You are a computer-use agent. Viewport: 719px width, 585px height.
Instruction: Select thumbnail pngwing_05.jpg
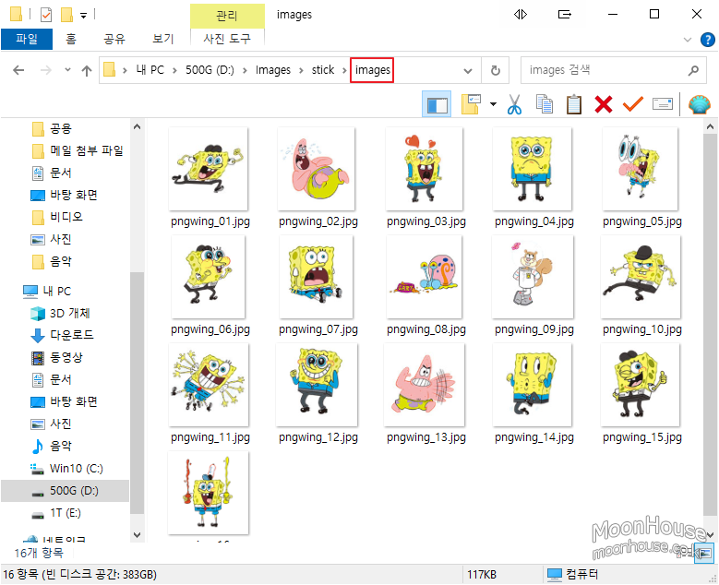point(641,169)
